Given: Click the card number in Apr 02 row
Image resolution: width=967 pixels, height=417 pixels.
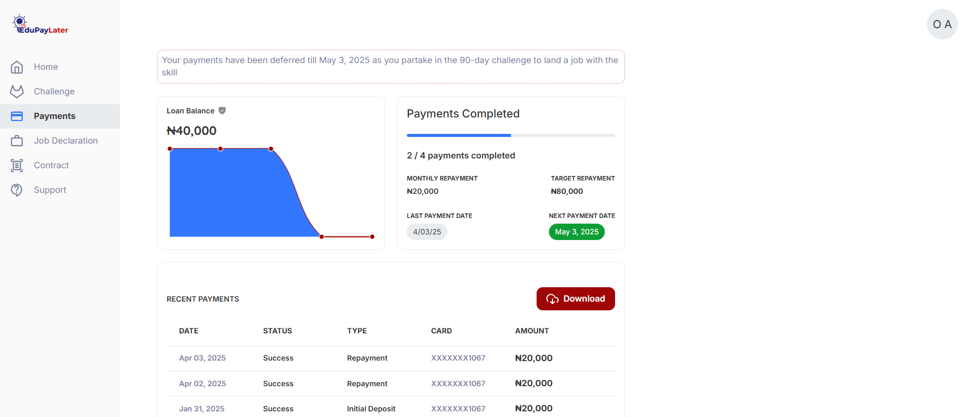Looking at the screenshot, I should (x=458, y=384).
